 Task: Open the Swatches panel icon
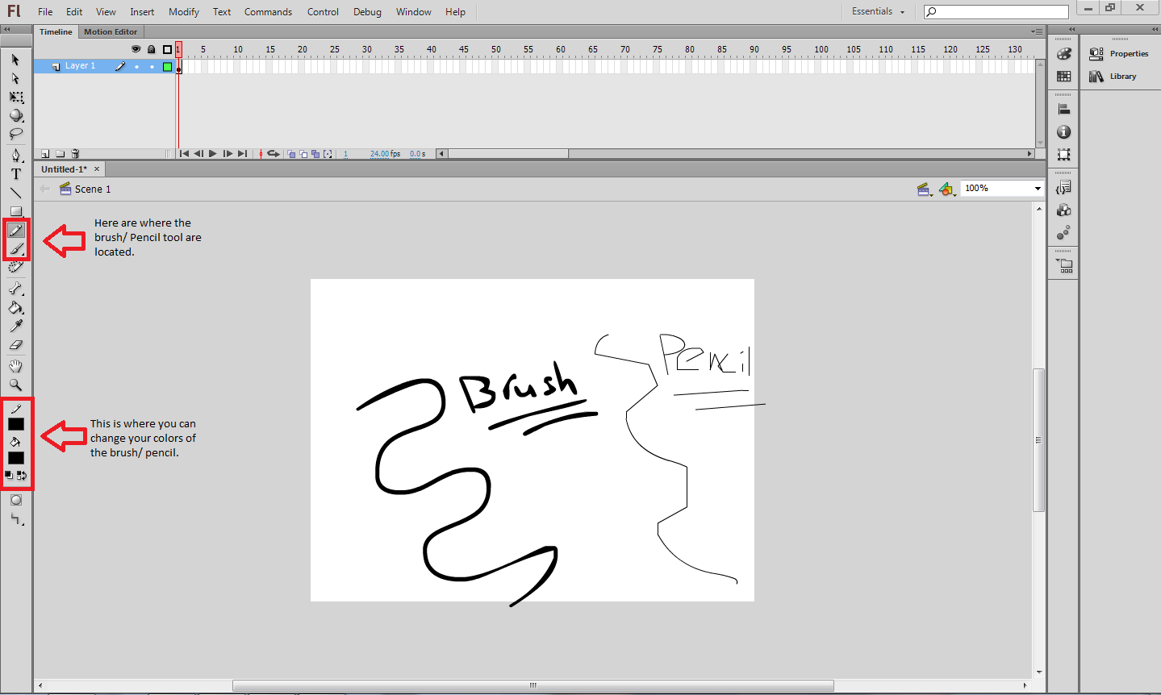[x=1063, y=75]
